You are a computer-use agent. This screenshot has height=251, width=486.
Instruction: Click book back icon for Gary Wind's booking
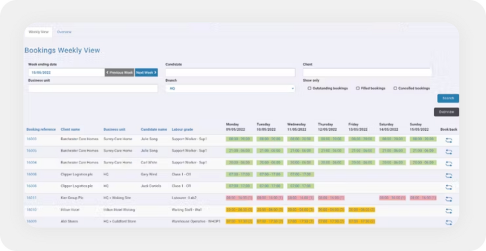pyautogui.click(x=448, y=175)
